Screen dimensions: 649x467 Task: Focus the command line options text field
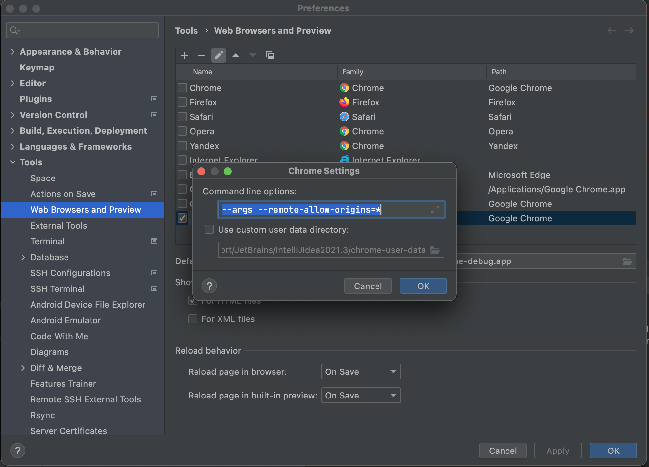331,209
